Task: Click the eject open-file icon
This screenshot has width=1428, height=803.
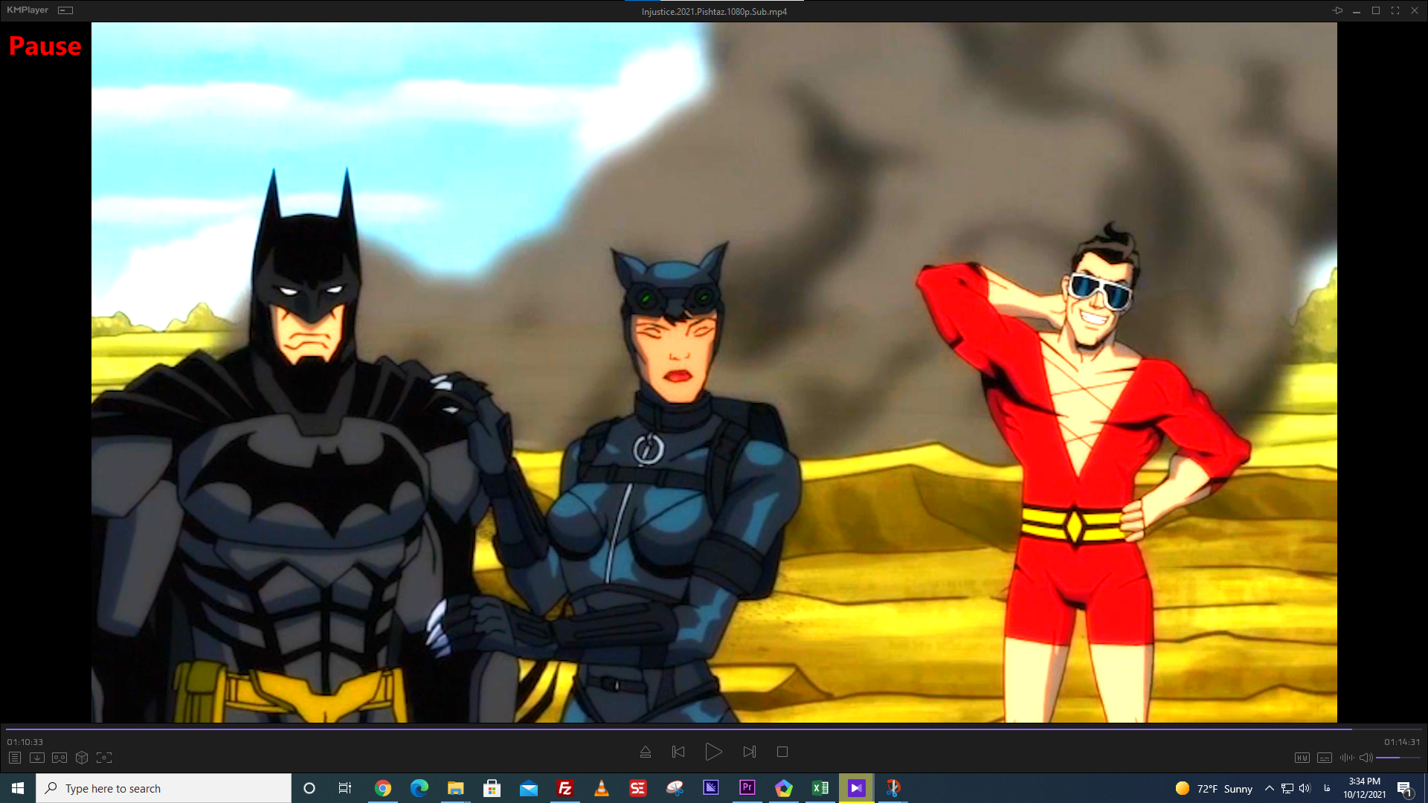Action: coord(646,752)
